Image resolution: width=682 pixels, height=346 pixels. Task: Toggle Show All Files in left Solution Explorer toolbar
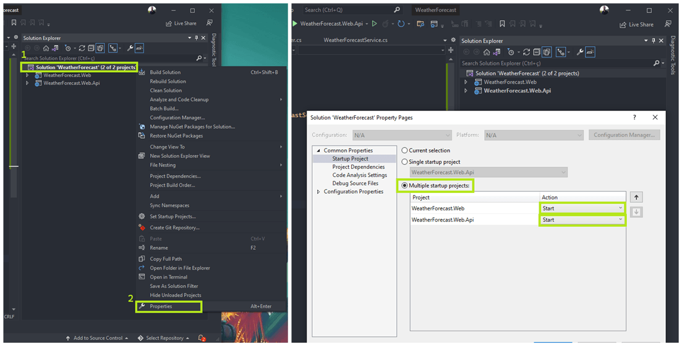pyautogui.click(x=100, y=48)
